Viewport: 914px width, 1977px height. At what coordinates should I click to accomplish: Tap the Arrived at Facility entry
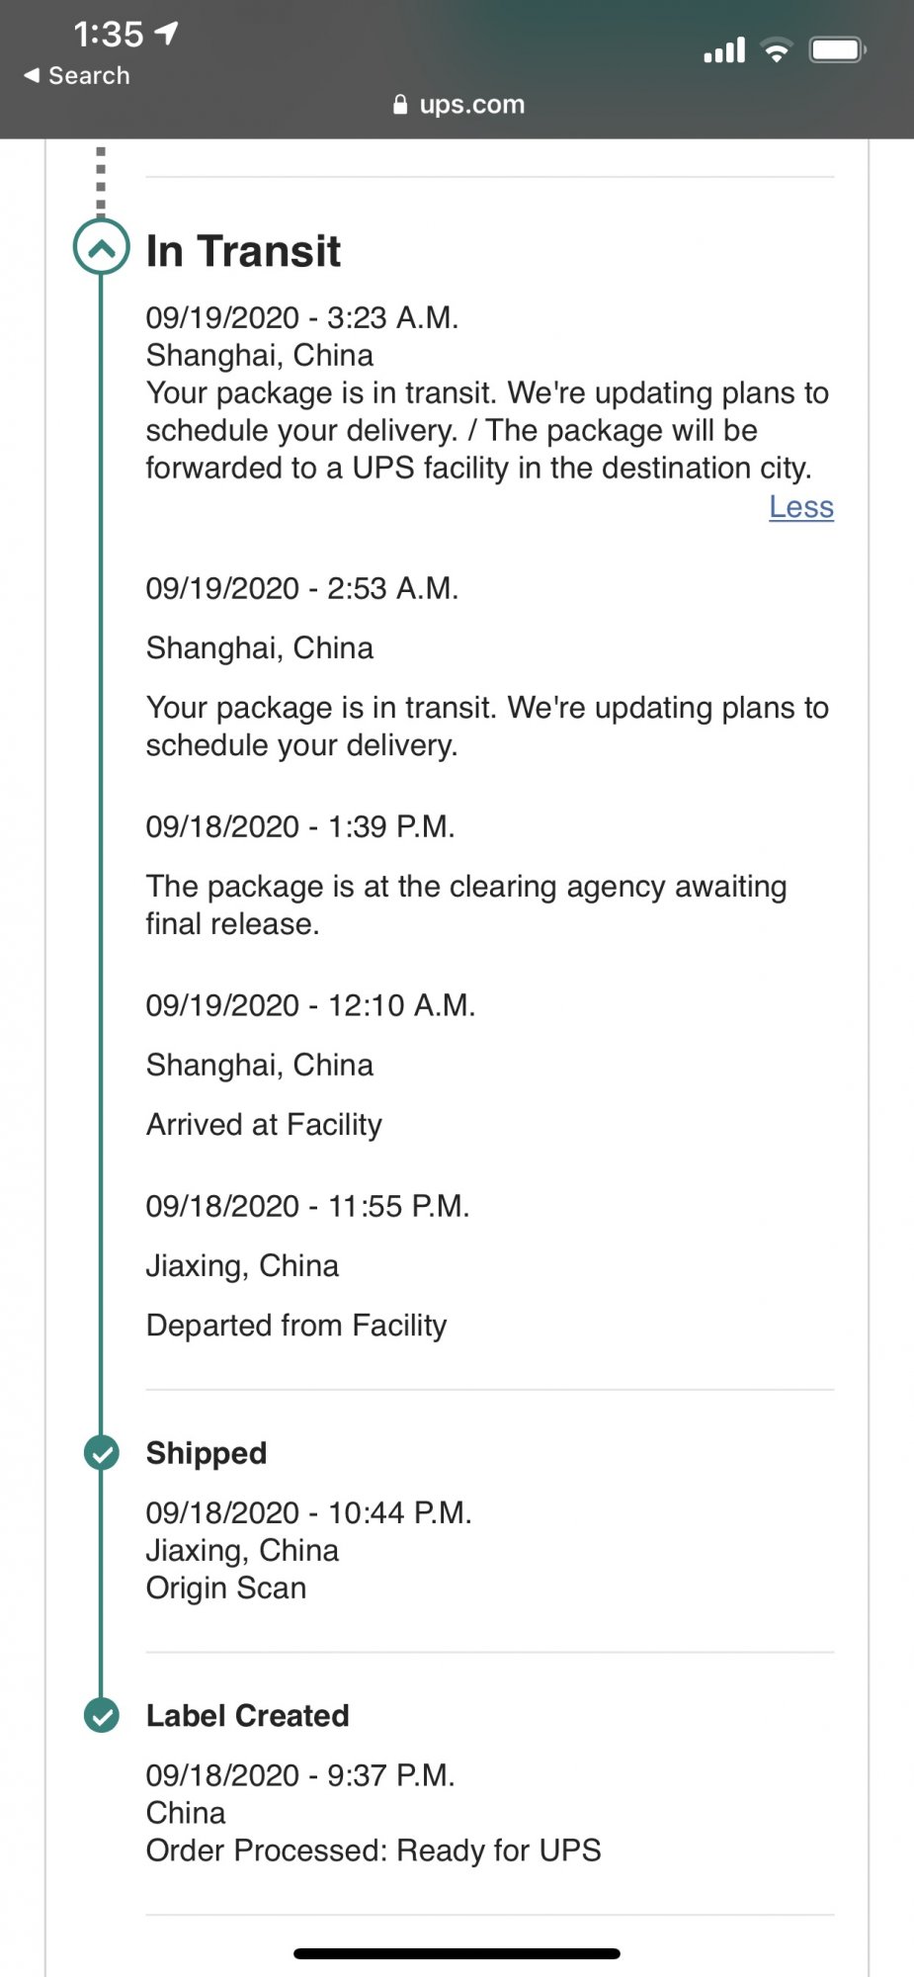point(264,1125)
